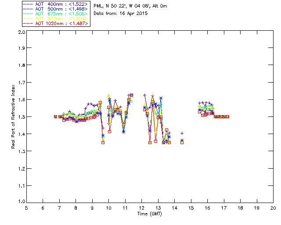Click the 14 x-axis tick label

coord(175,208)
